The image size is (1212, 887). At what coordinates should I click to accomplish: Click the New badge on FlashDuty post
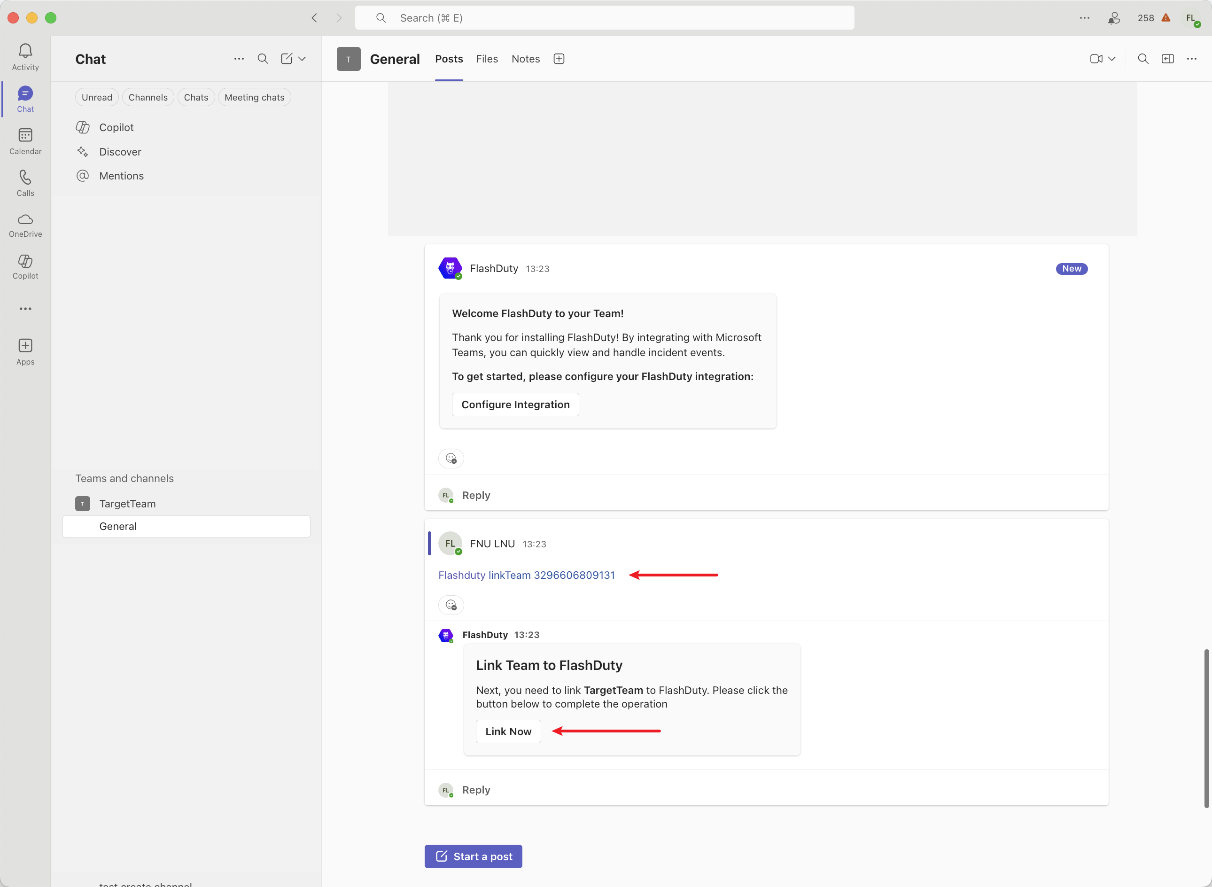[1072, 268]
